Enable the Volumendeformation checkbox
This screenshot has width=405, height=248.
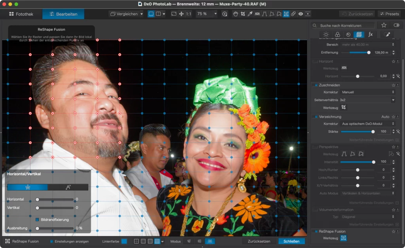316,210
